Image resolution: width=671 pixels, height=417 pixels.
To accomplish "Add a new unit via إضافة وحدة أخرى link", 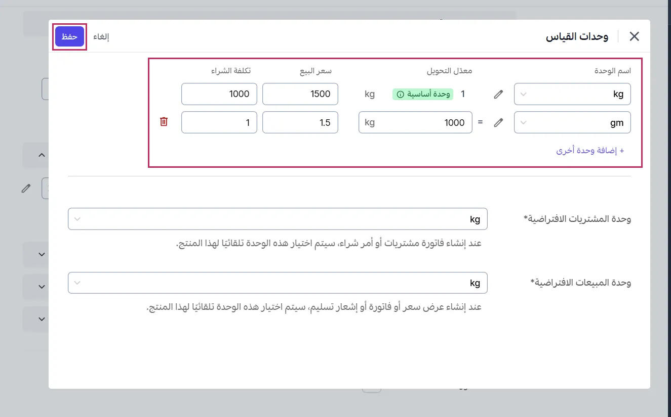I will (590, 150).
